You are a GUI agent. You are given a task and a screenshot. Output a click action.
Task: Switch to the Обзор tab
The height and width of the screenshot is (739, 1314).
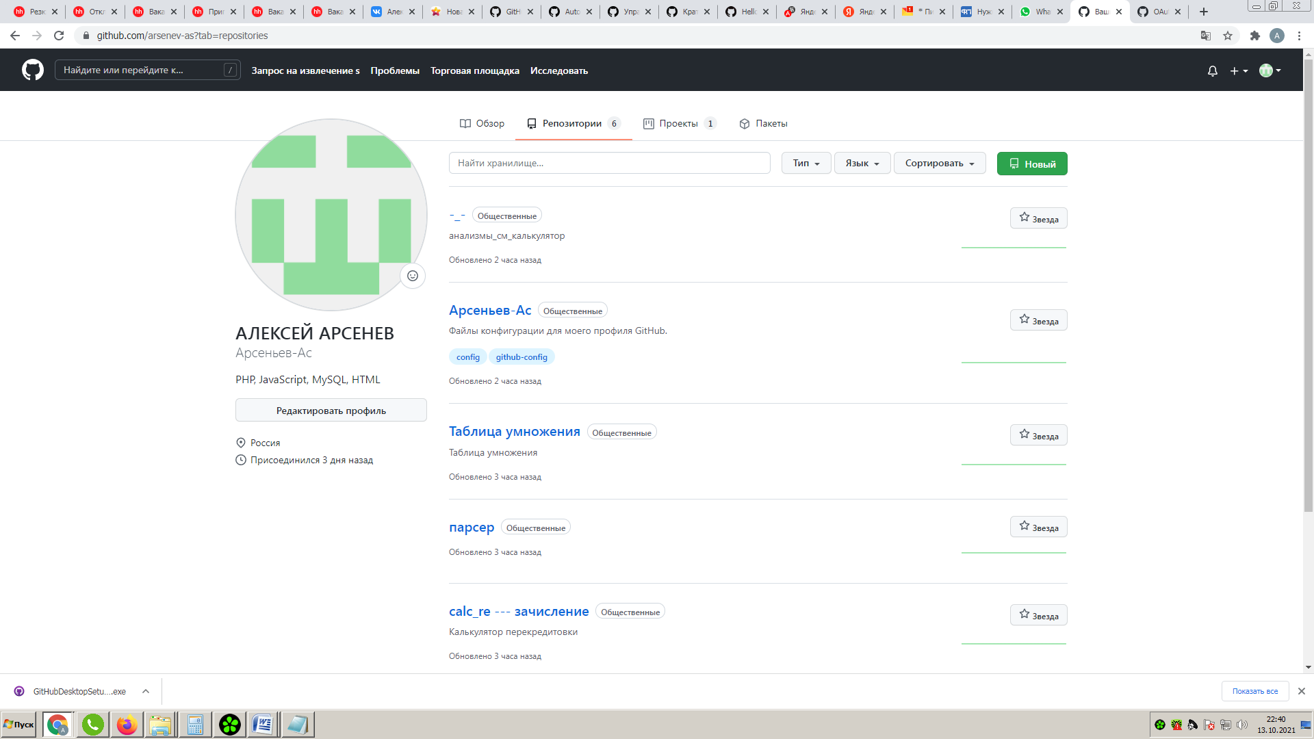(482, 123)
